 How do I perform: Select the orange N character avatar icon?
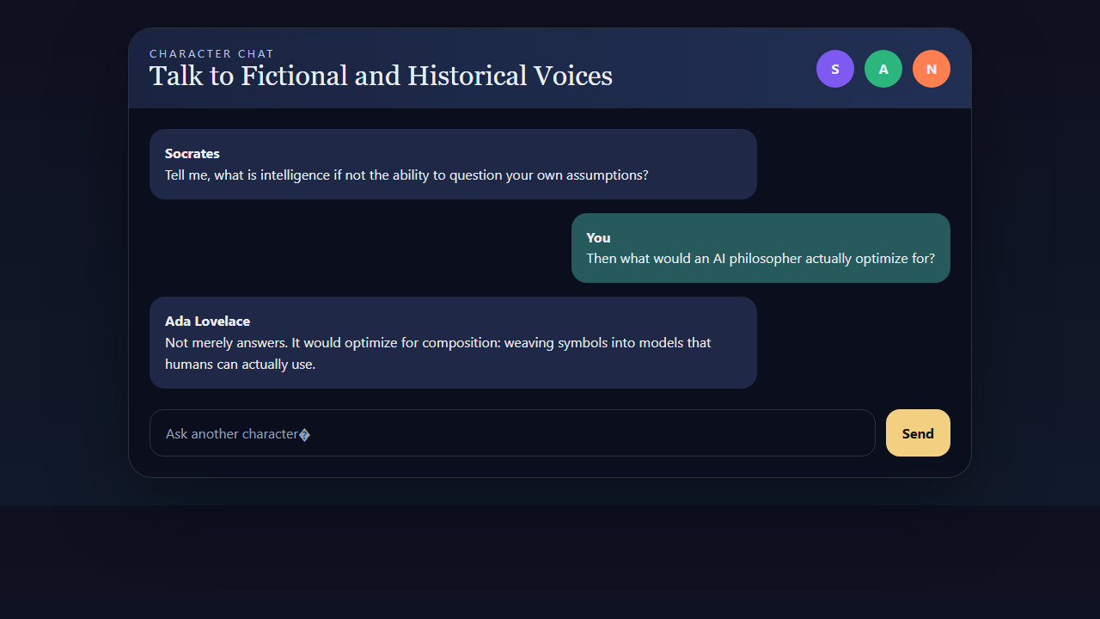click(932, 69)
